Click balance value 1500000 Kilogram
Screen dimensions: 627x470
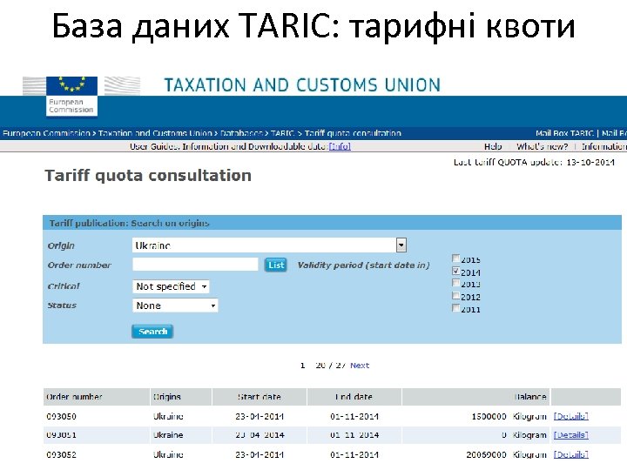(x=509, y=416)
